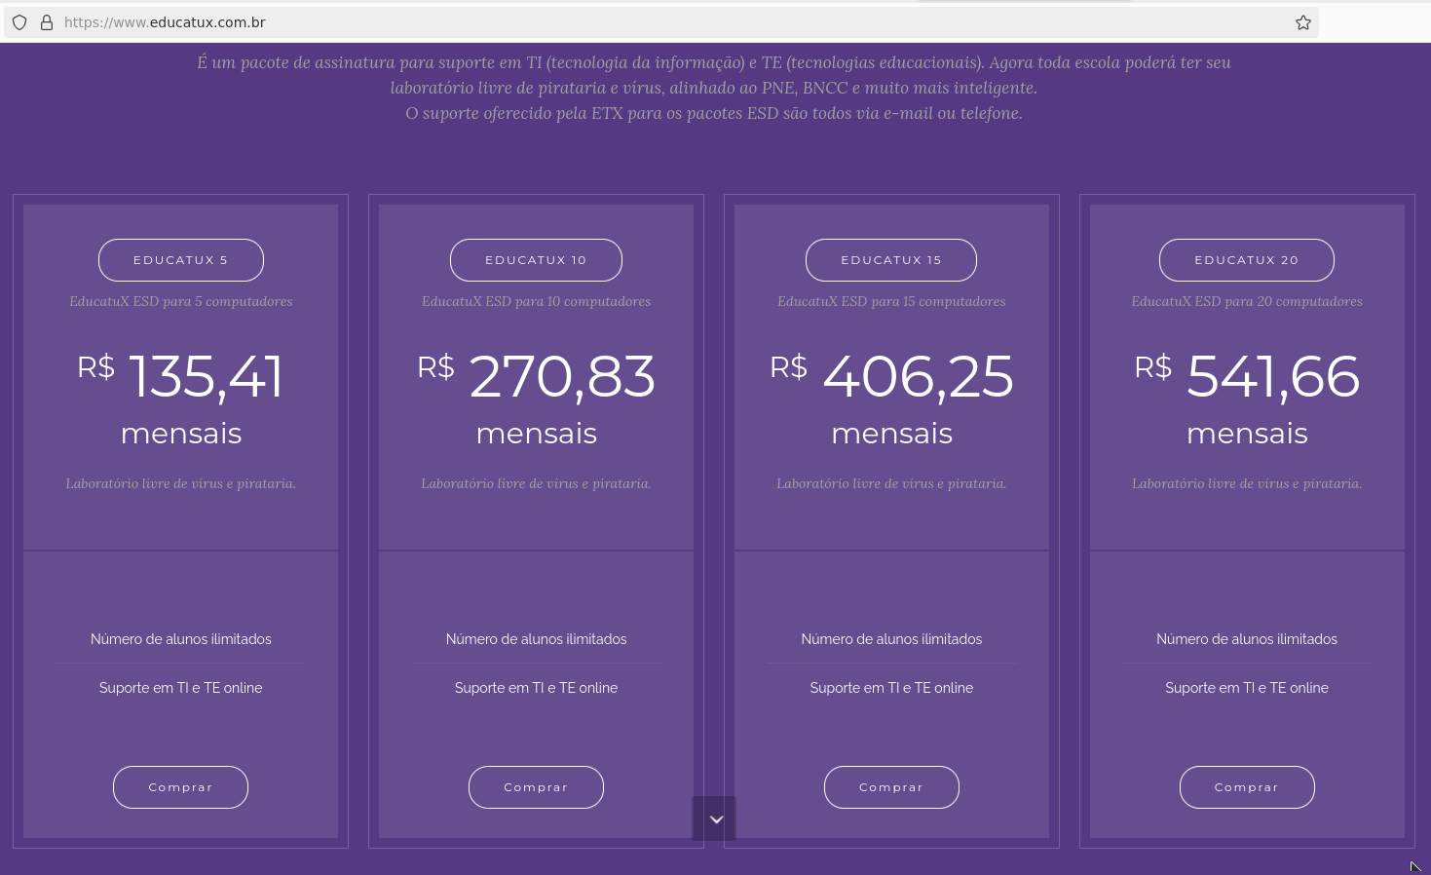Viewport: 1431px width, 875px height.
Task: Click Comprar for the EducatuX 20 plan
Action: (1247, 787)
